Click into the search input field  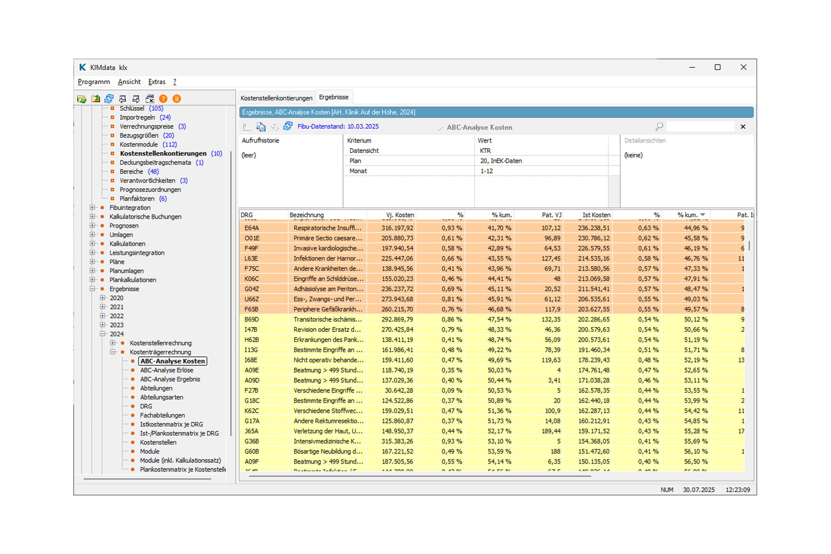pos(700,126)
